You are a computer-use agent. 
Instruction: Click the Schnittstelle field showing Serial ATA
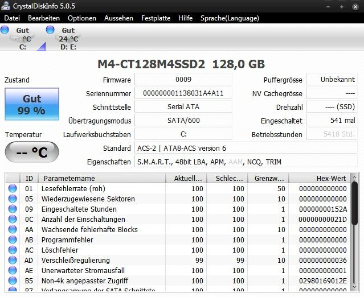click(183, 106)
